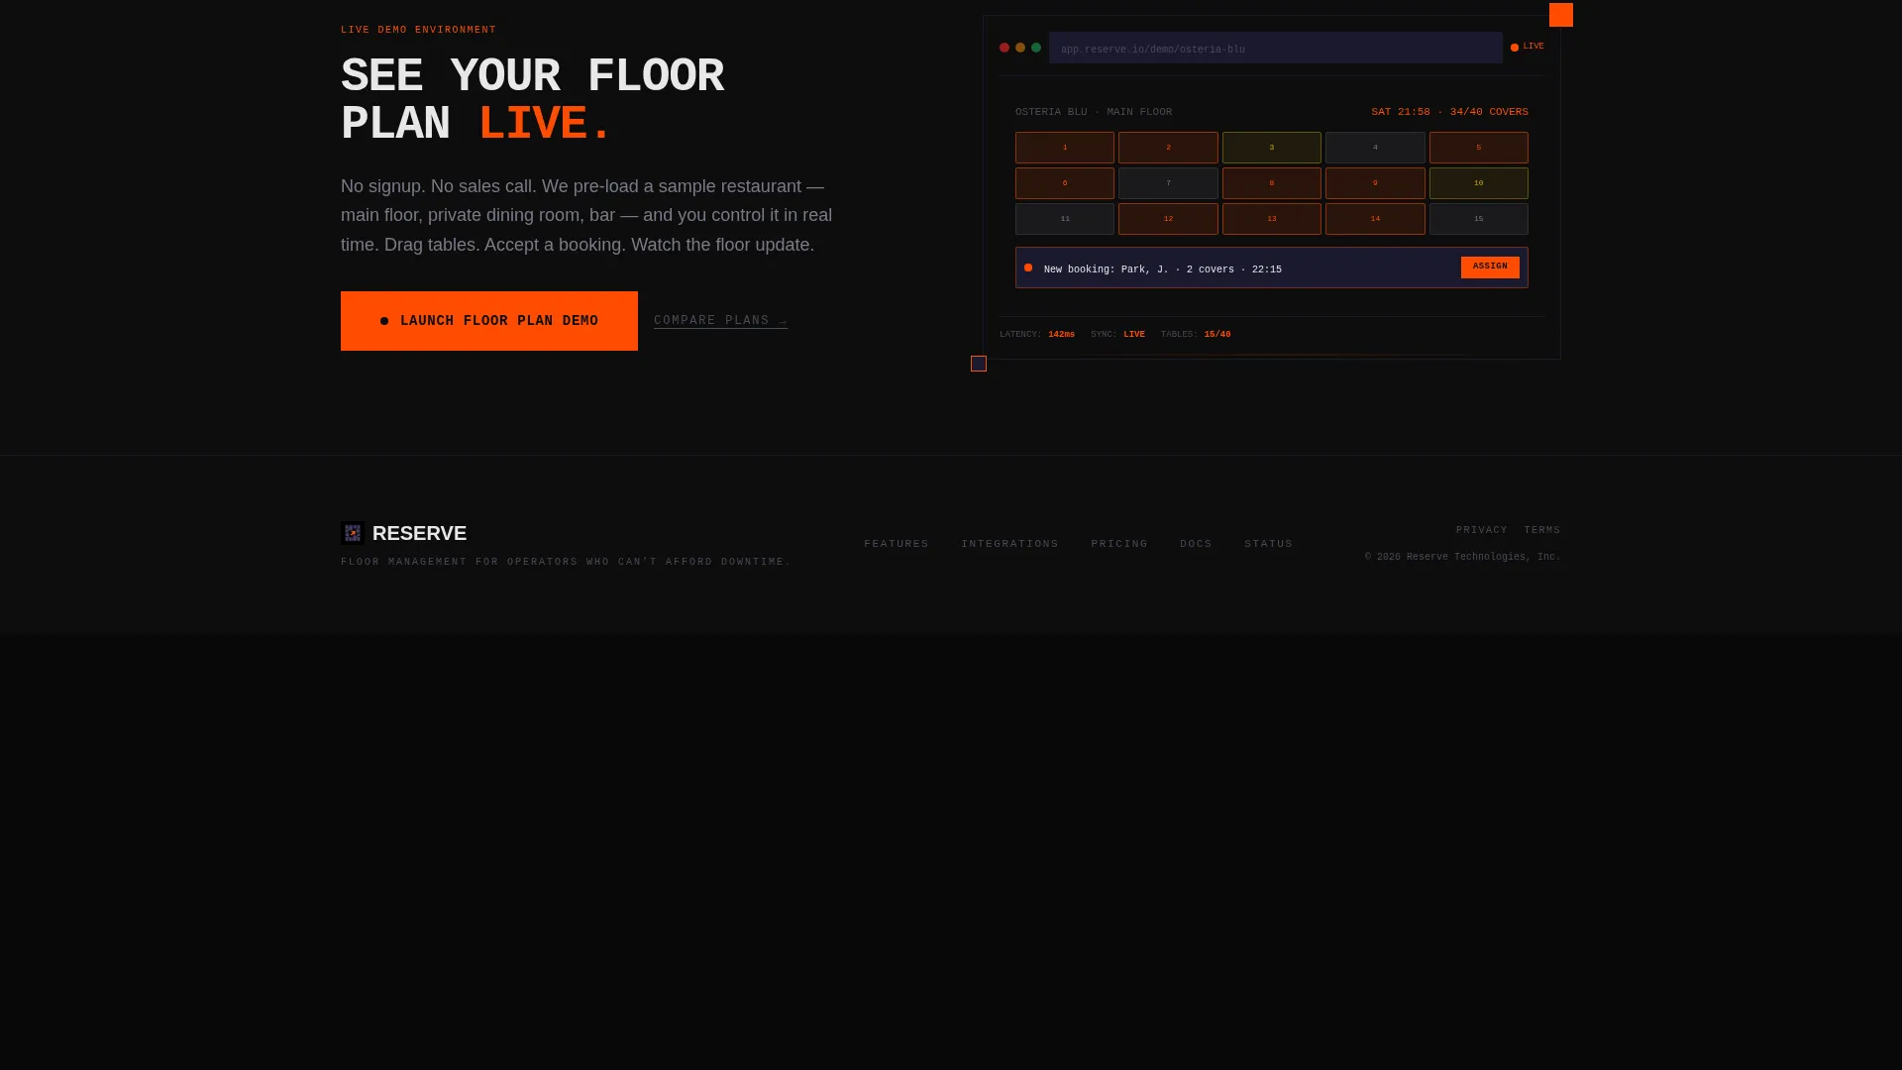Go to Features in footer navigation

(897, 544)
